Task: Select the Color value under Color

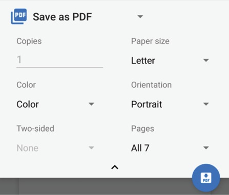Action: click(x=28, y=104)
